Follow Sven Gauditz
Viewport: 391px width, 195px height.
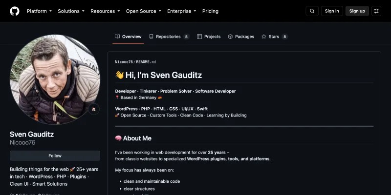pos(55,156)
